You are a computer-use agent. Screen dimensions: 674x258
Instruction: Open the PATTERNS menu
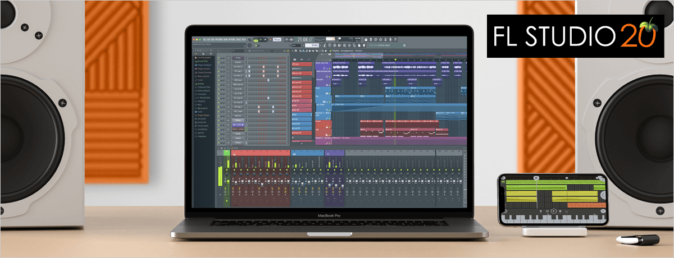pyautogui.click(x=219, y=39)
